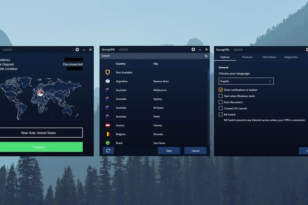This screenshot has height=205, width=308.
Task: Enable Auto Reconnect checkbox
Action: 221,102
